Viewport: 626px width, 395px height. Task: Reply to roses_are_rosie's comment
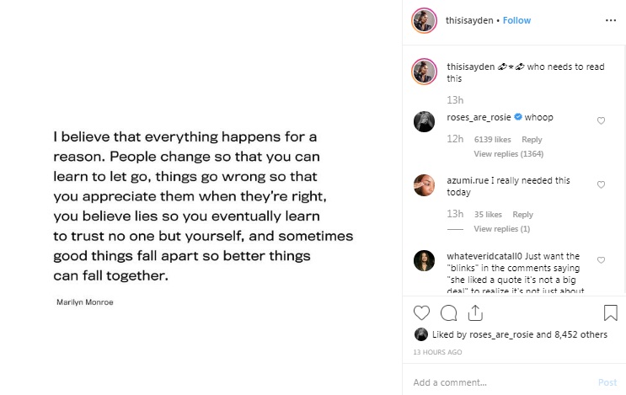532,140
